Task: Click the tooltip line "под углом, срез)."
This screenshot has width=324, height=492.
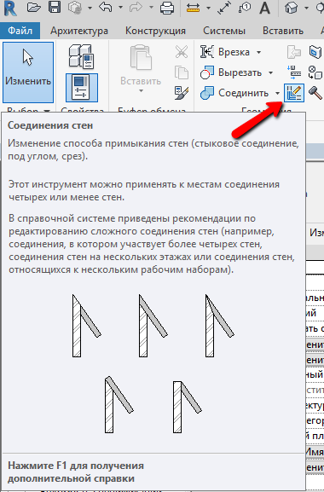Action: [x=48, y=157]
